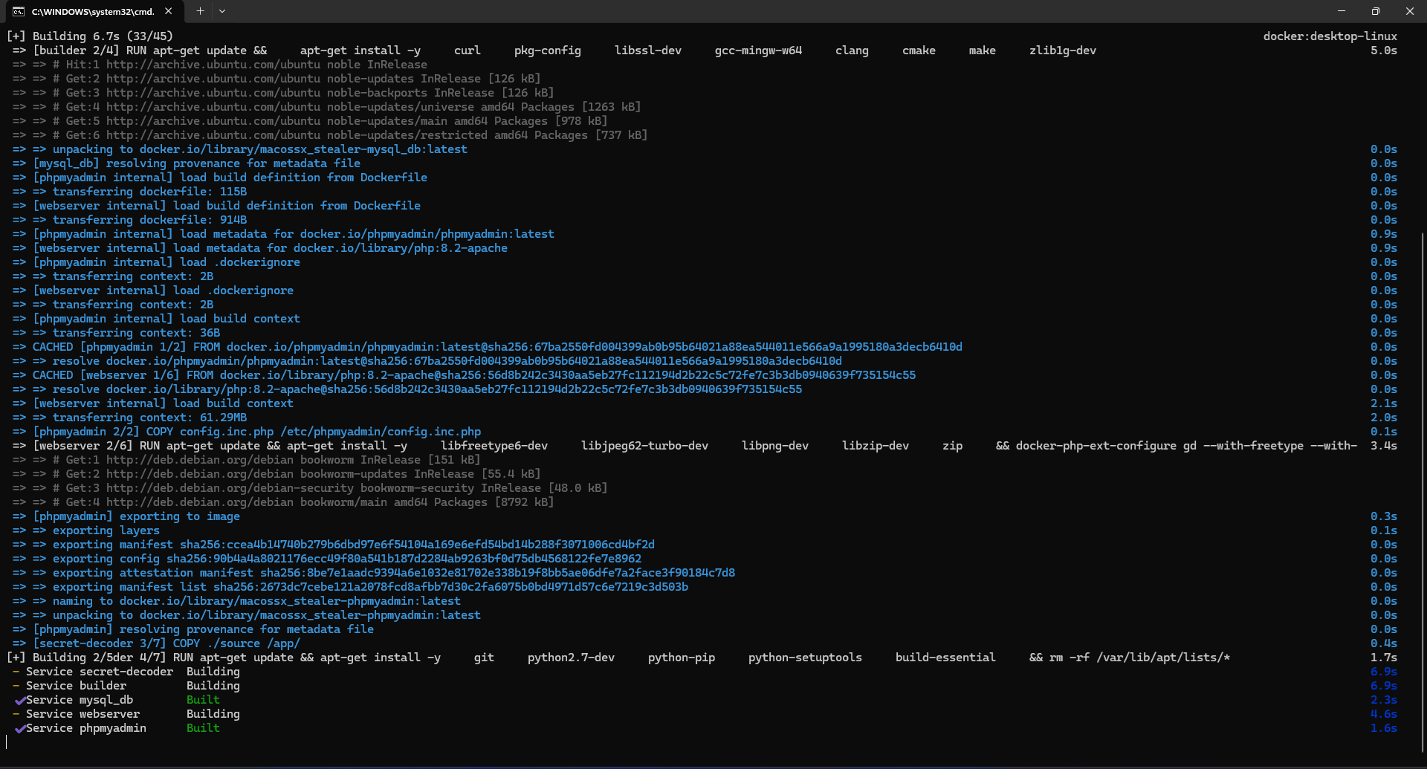Click the 'exporting layers' line
This screenshot has width=1427, height=769.
(x=86, y=530)
